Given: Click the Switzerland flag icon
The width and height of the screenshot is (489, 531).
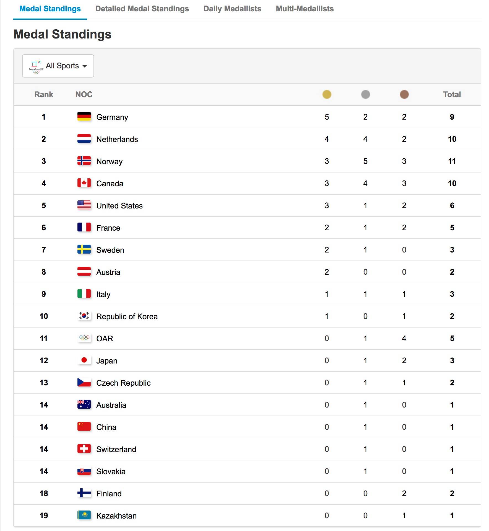Looking at the screenshot, I should (84, 449).
